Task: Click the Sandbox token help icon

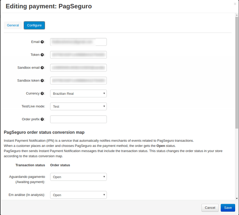Action: click(42, 81)
